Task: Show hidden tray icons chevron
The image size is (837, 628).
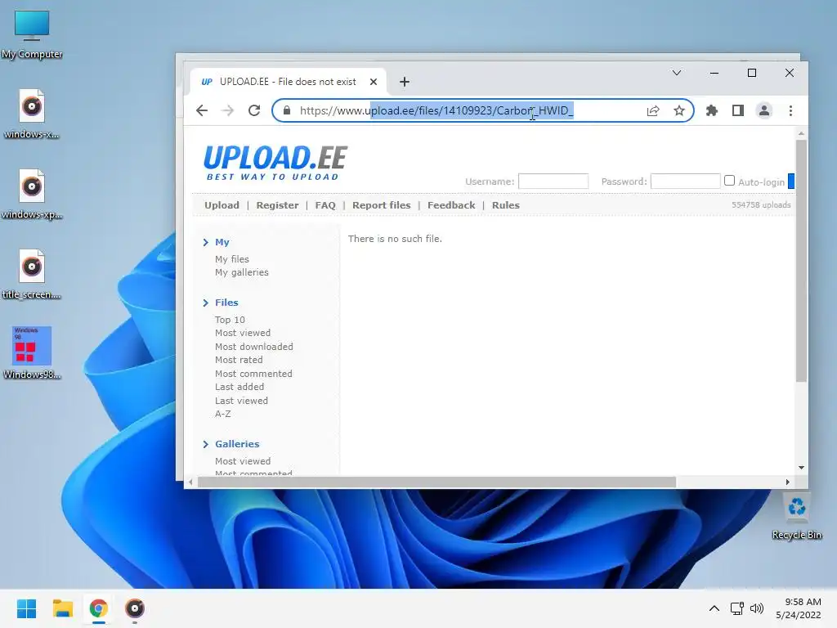Action: (x=714, y=608)
